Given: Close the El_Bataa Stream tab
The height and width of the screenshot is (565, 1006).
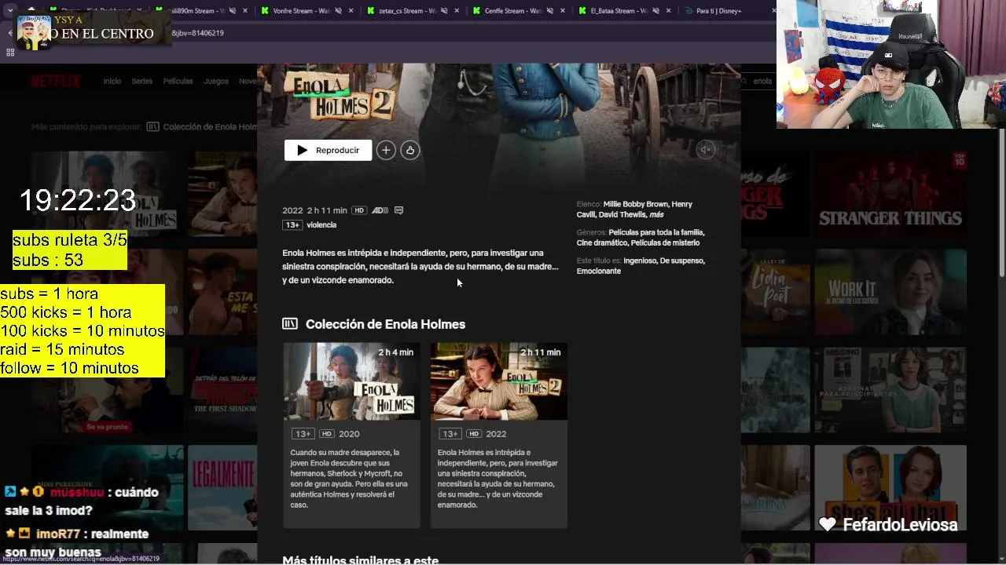Looking at the screenshot, I should tap(669, 11).
